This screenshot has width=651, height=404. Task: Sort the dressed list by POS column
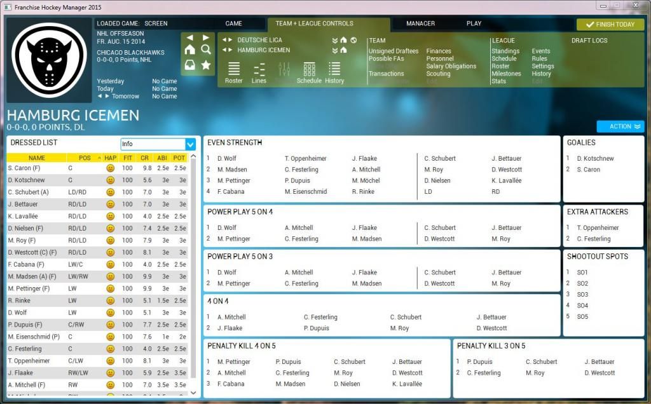[x=85, y=158]
